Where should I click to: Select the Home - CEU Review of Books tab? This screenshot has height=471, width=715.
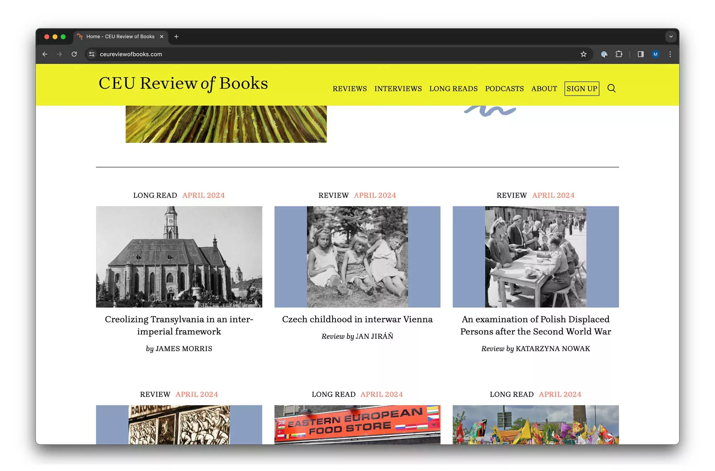(x=120, y=36)
